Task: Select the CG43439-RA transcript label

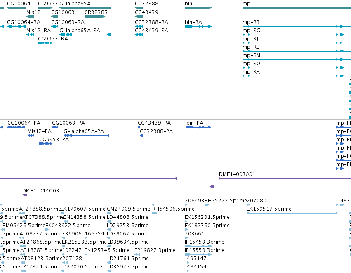Action: (151, 31)
